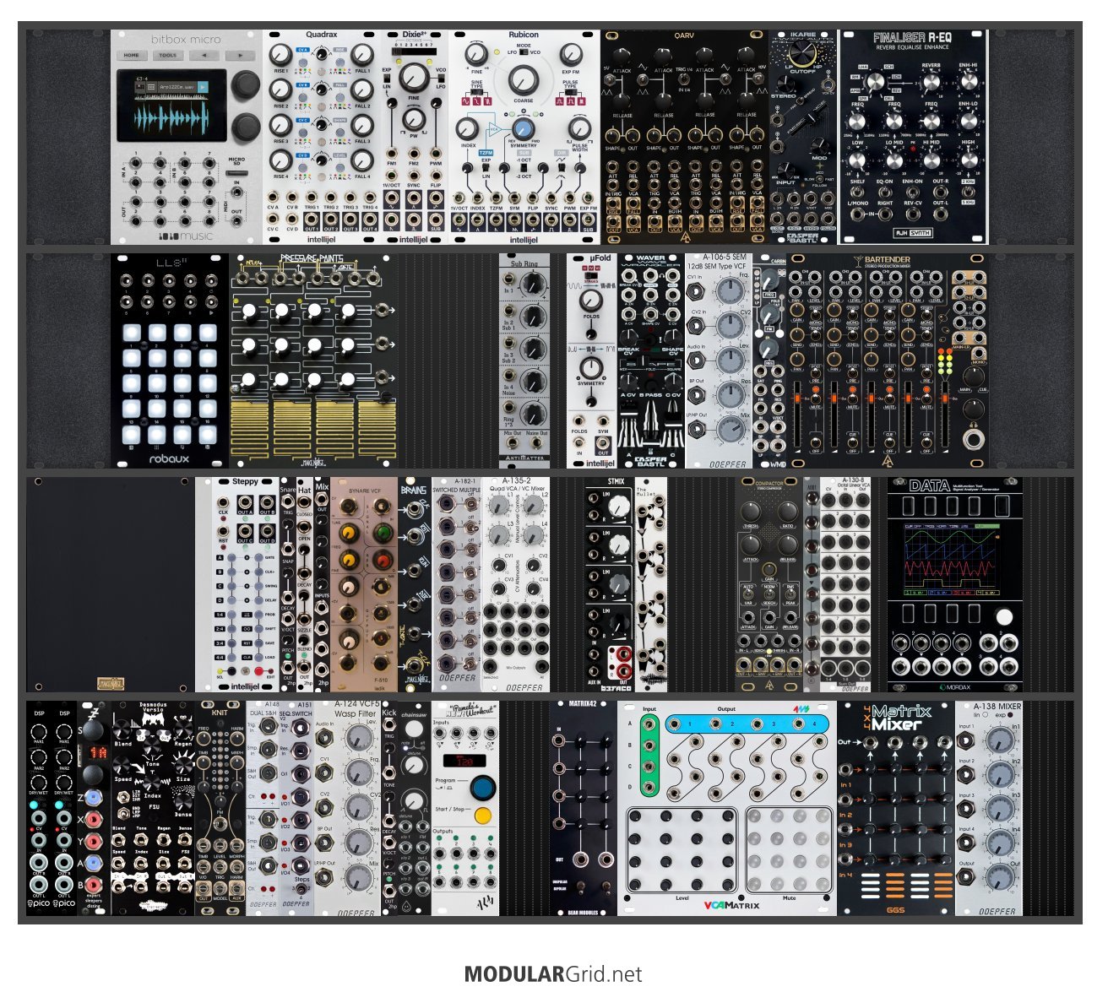The height and width of the screenshot is (992, 1108).
Task: Click the Mullet module
Action: [x=651, y=585]
